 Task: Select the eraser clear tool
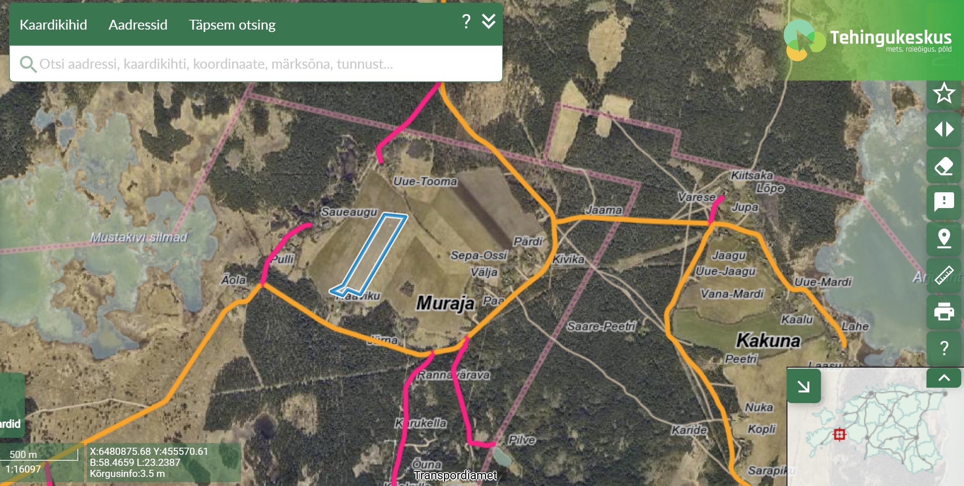tap(944, 166)
